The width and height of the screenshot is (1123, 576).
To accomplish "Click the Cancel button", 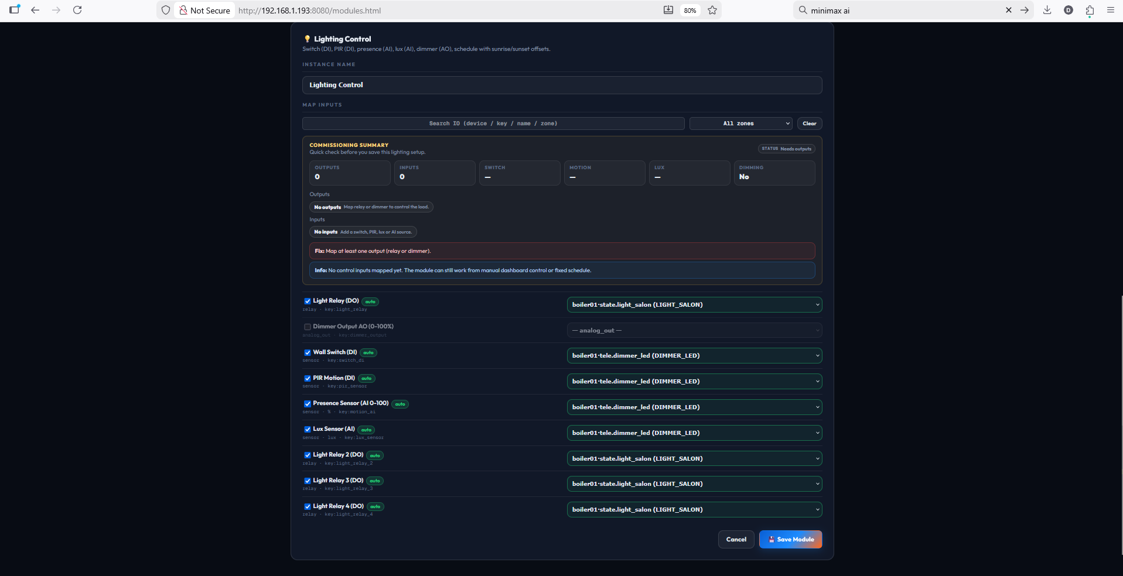I will 736,540.
